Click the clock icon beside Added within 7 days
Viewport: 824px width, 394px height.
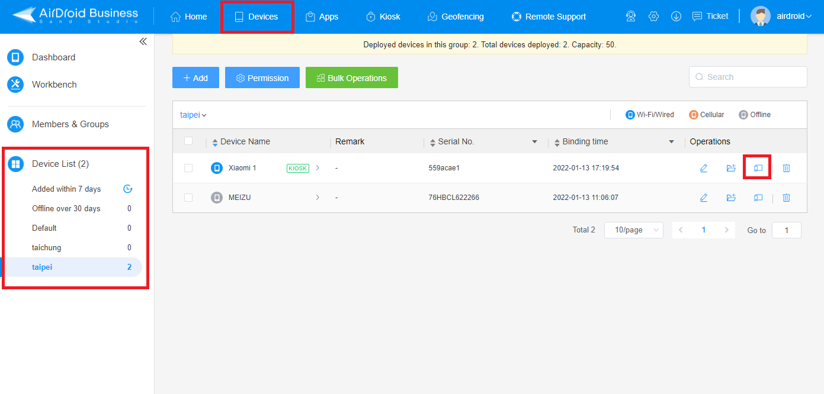coord(127,189)
